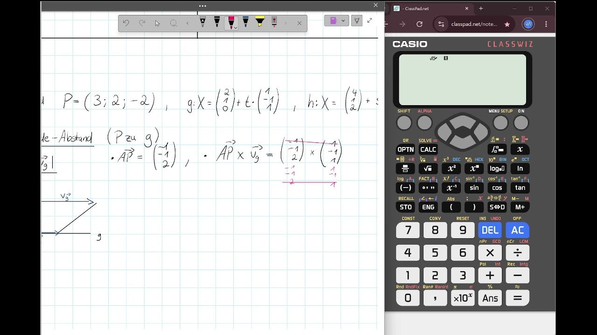597x335 pixels.
Task: Click the OPTN calculator key
Action: pos(405,149)
